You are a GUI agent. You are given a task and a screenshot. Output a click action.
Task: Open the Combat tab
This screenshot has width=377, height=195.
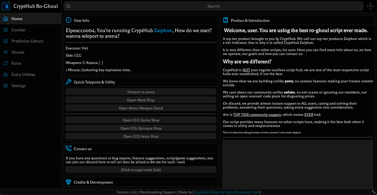pyautogui.click(x=30, y=30)
